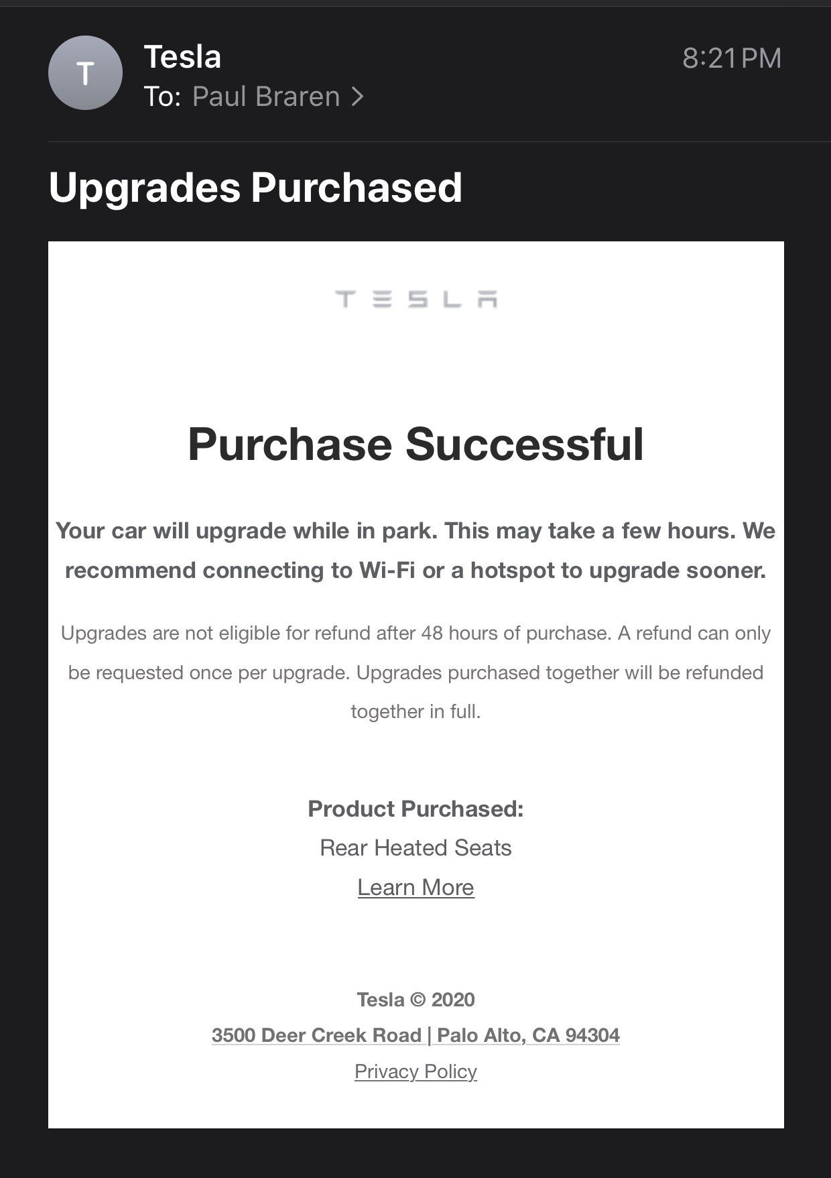The image size is (831, 1178).
Task: Click the Tesla © 2020 footer text
Action: click(x=415, y=999)
